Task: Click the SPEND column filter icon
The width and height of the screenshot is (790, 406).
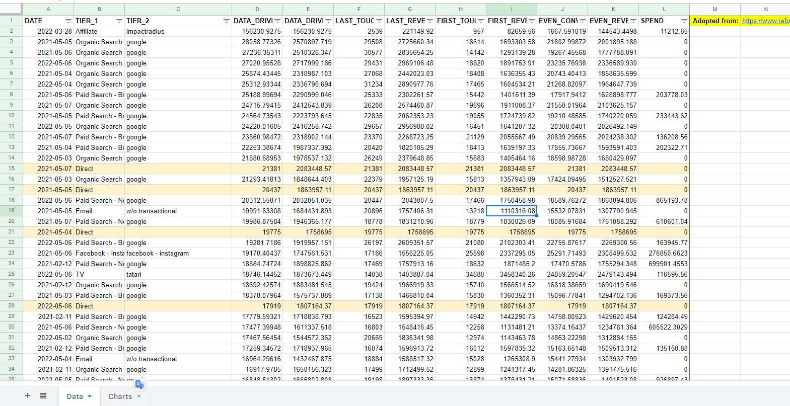Action: (x=684, y=21)
